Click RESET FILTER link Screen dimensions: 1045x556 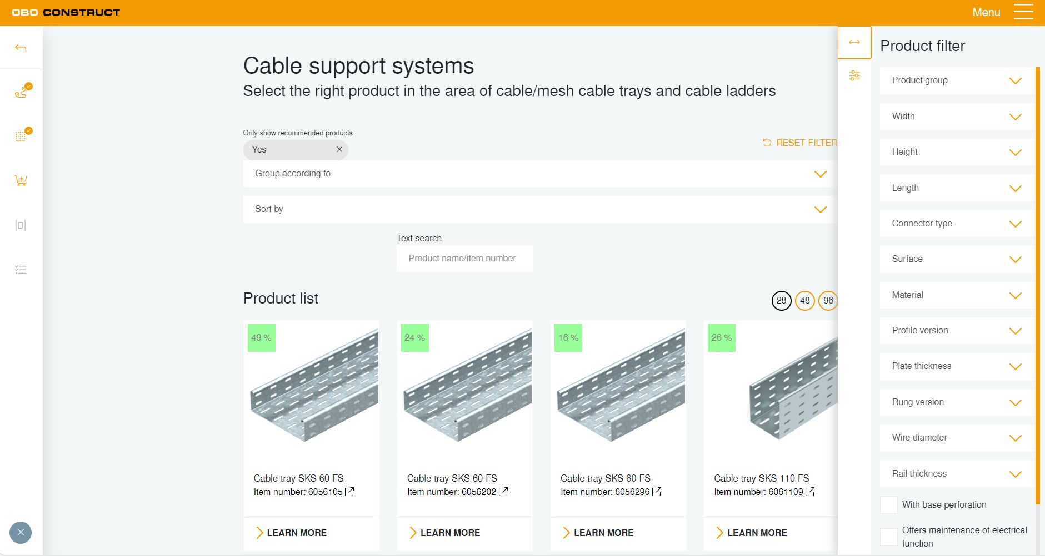click(x=800, y=143)
